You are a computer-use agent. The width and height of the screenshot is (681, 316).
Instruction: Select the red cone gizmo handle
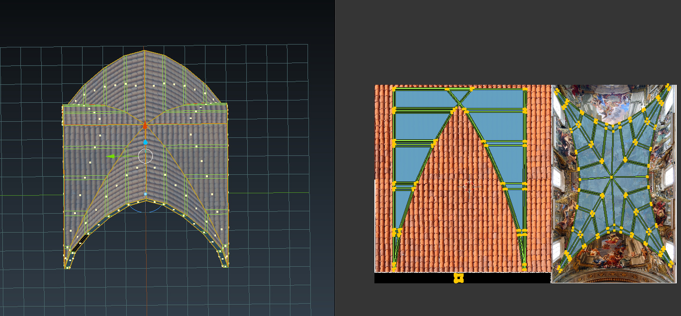[145, 125]
